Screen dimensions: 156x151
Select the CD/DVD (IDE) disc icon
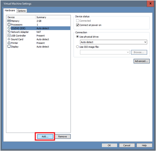point(9,28)
